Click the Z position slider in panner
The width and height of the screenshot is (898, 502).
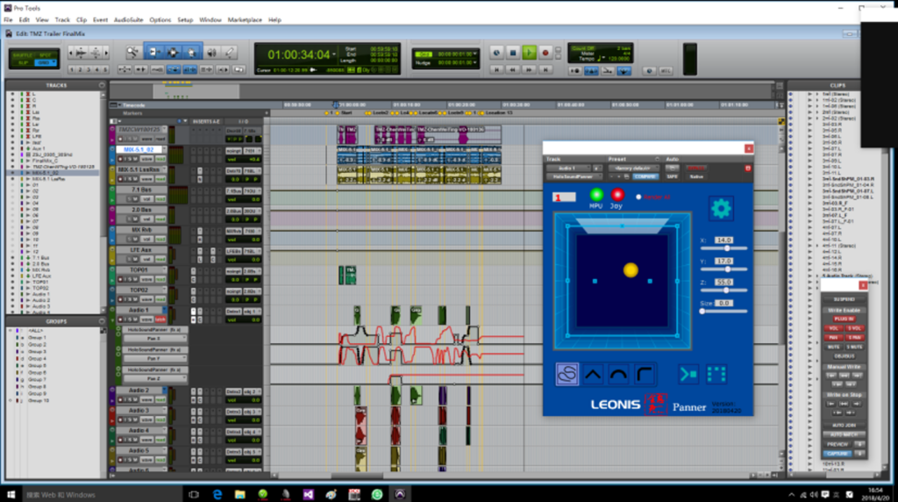(723, 290)
